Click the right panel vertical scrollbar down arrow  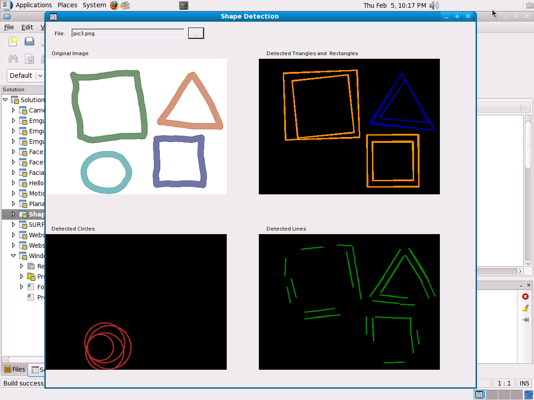(528, 264)
